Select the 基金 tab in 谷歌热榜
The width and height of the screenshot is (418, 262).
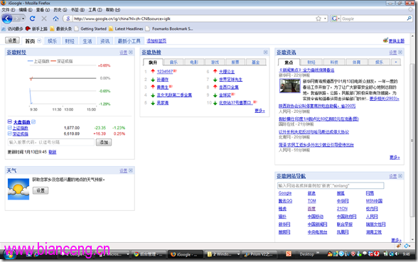[256, 62]
